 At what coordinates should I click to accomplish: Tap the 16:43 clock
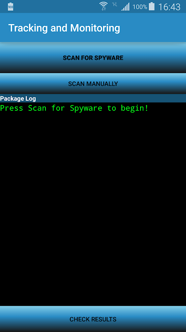coord(169,7)
